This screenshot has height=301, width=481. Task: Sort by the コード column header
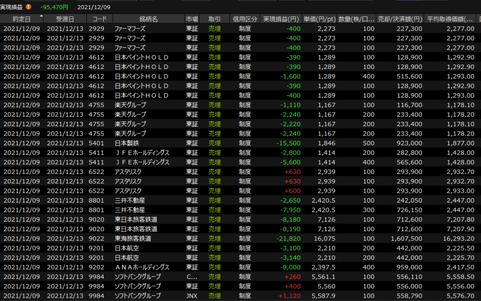100,19
